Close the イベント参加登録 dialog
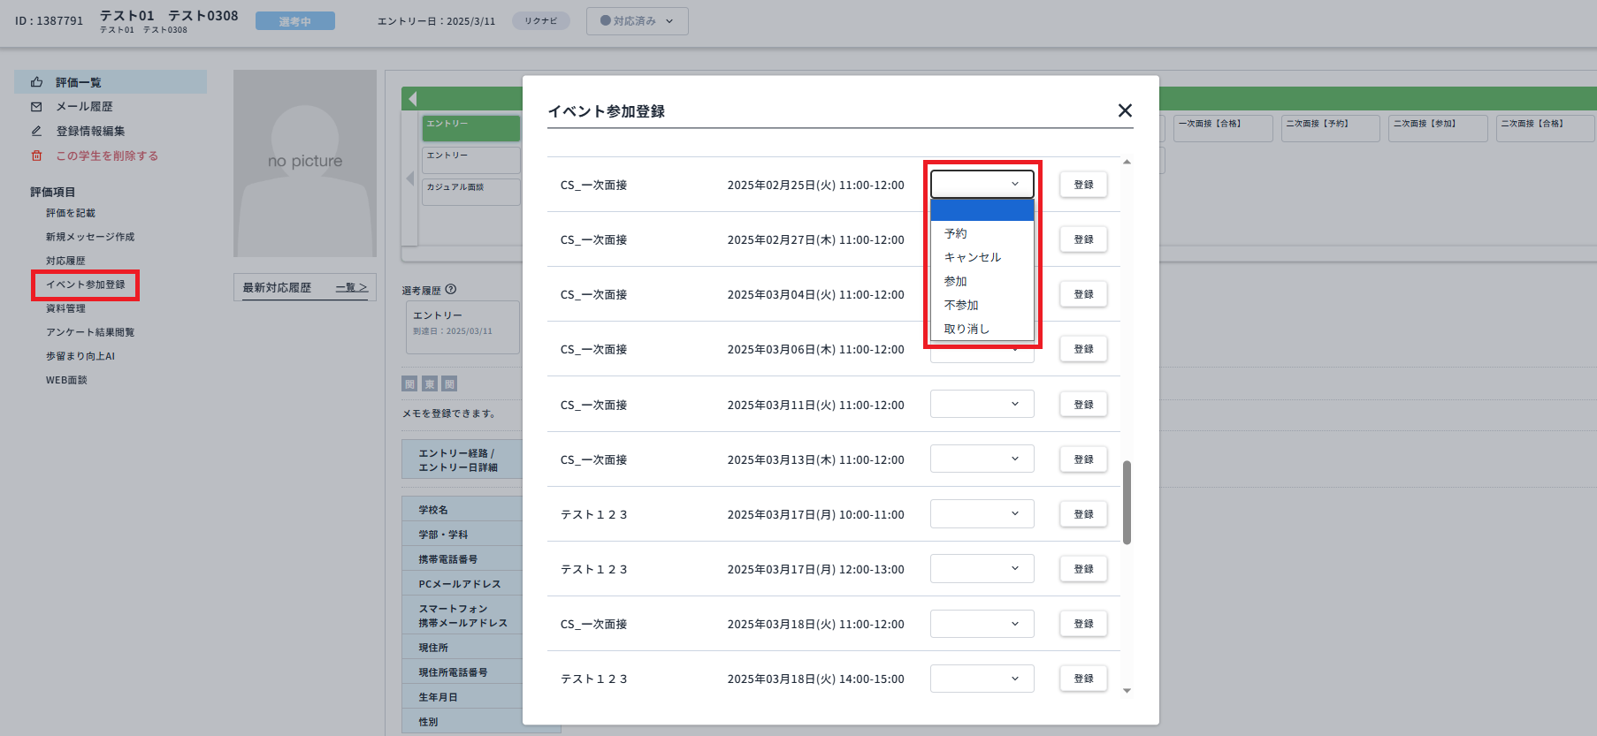 [1125, 110]
